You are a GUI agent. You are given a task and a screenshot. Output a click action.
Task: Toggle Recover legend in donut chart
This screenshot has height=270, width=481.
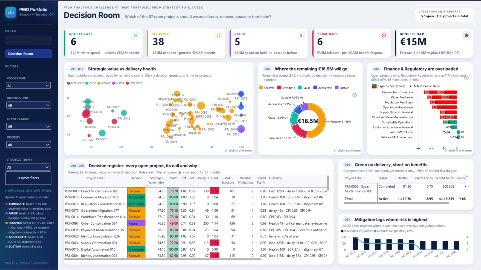click(x=267, y=88)
